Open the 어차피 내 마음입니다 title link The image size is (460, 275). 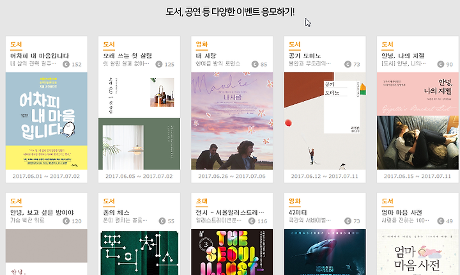pyautogui.click(x=40, y=56)
